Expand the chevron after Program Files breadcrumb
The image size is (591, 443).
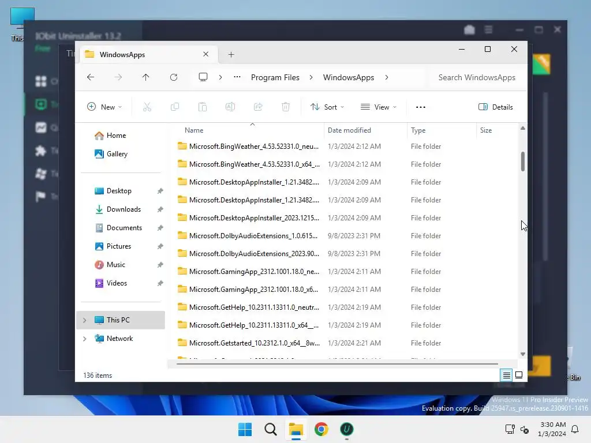[x=311, y=77]
